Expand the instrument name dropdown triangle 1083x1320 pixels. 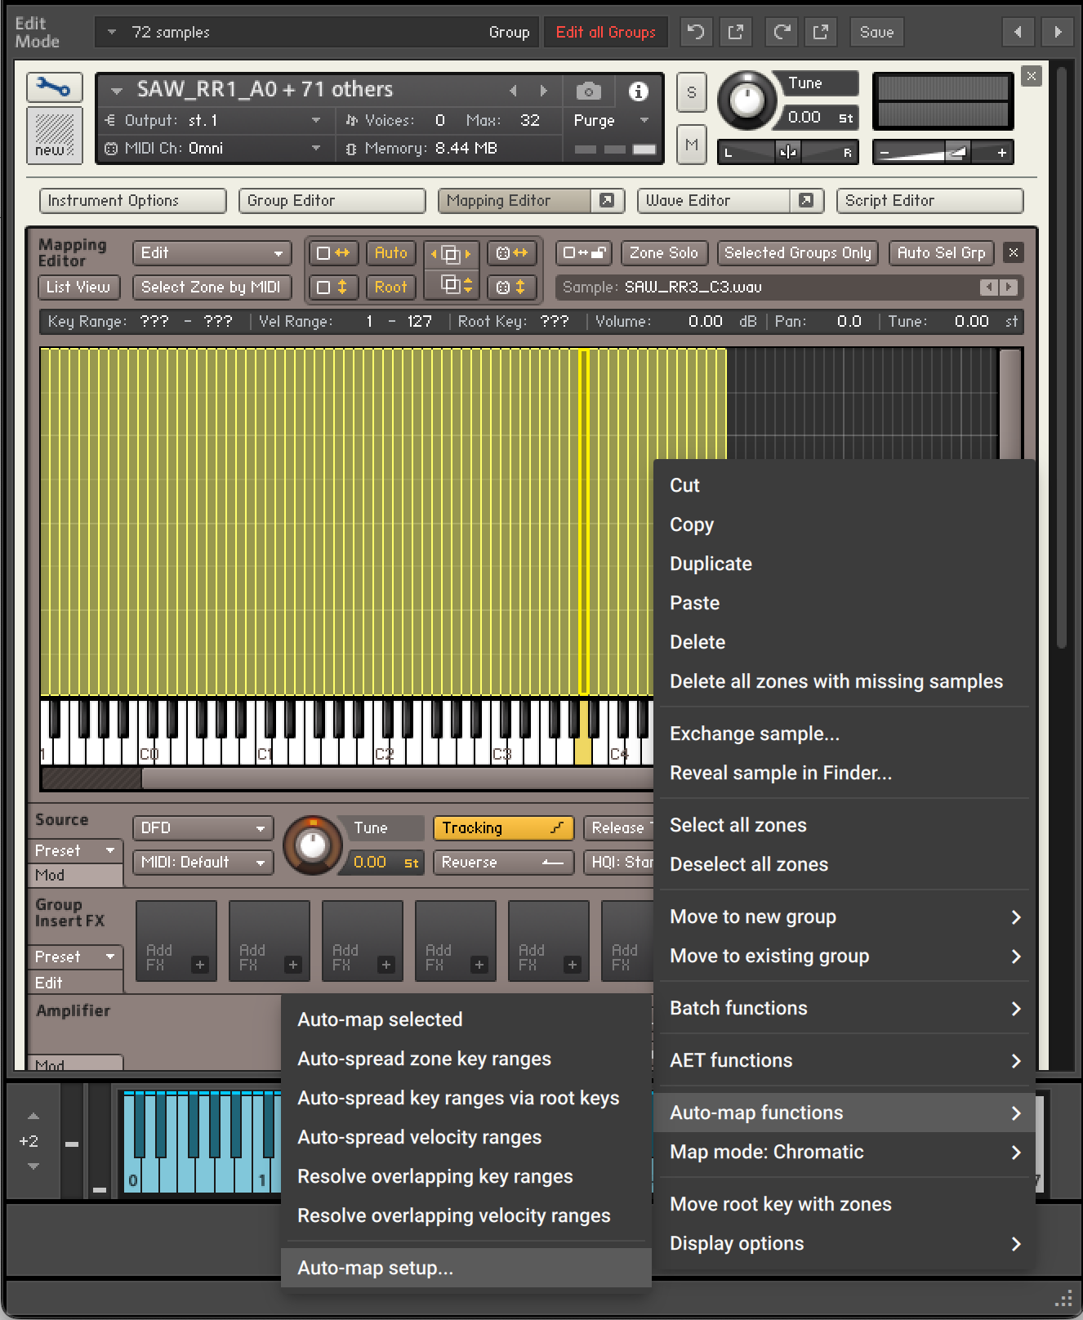(x=117, y=91)
